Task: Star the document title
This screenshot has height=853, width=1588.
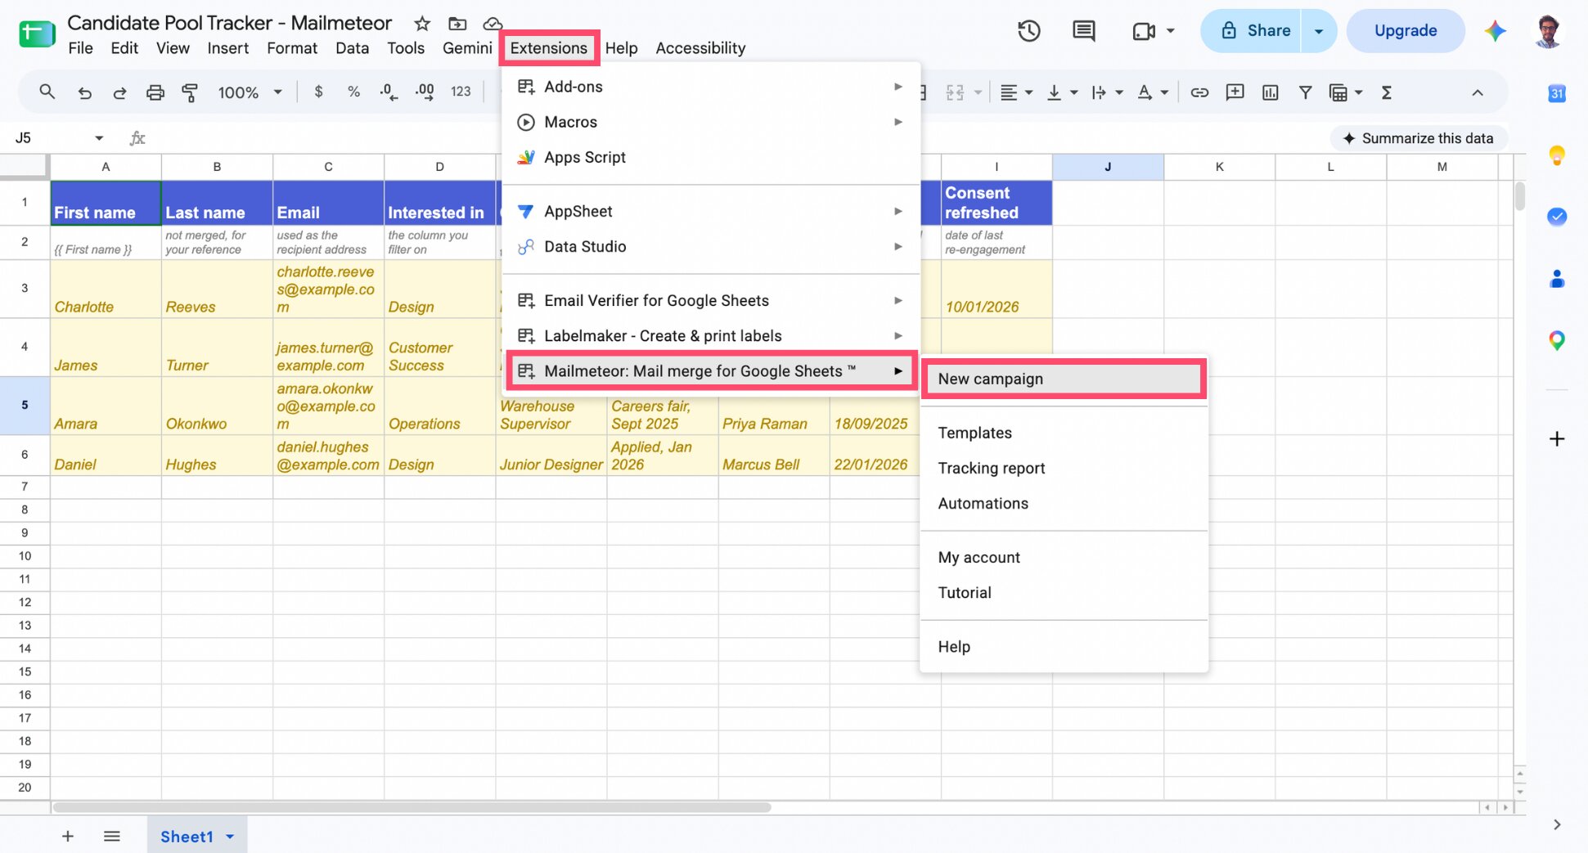Action: 422,24
